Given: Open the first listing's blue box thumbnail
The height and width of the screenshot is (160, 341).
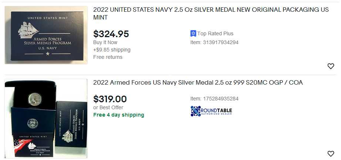Looking at the screenshot, I should [x=46, y=35].
